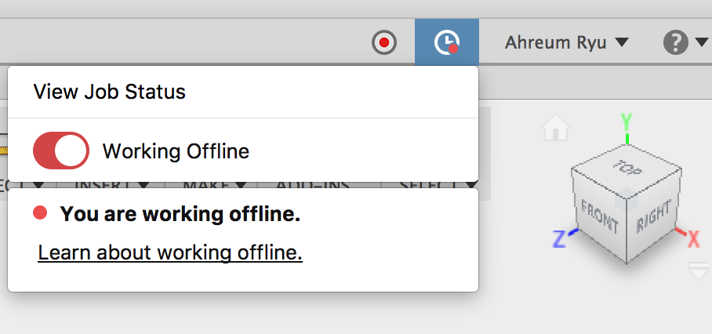Click the green Y axis label

(627, 121)
